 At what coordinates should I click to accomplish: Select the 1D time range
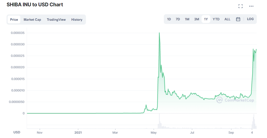(169, 19)
